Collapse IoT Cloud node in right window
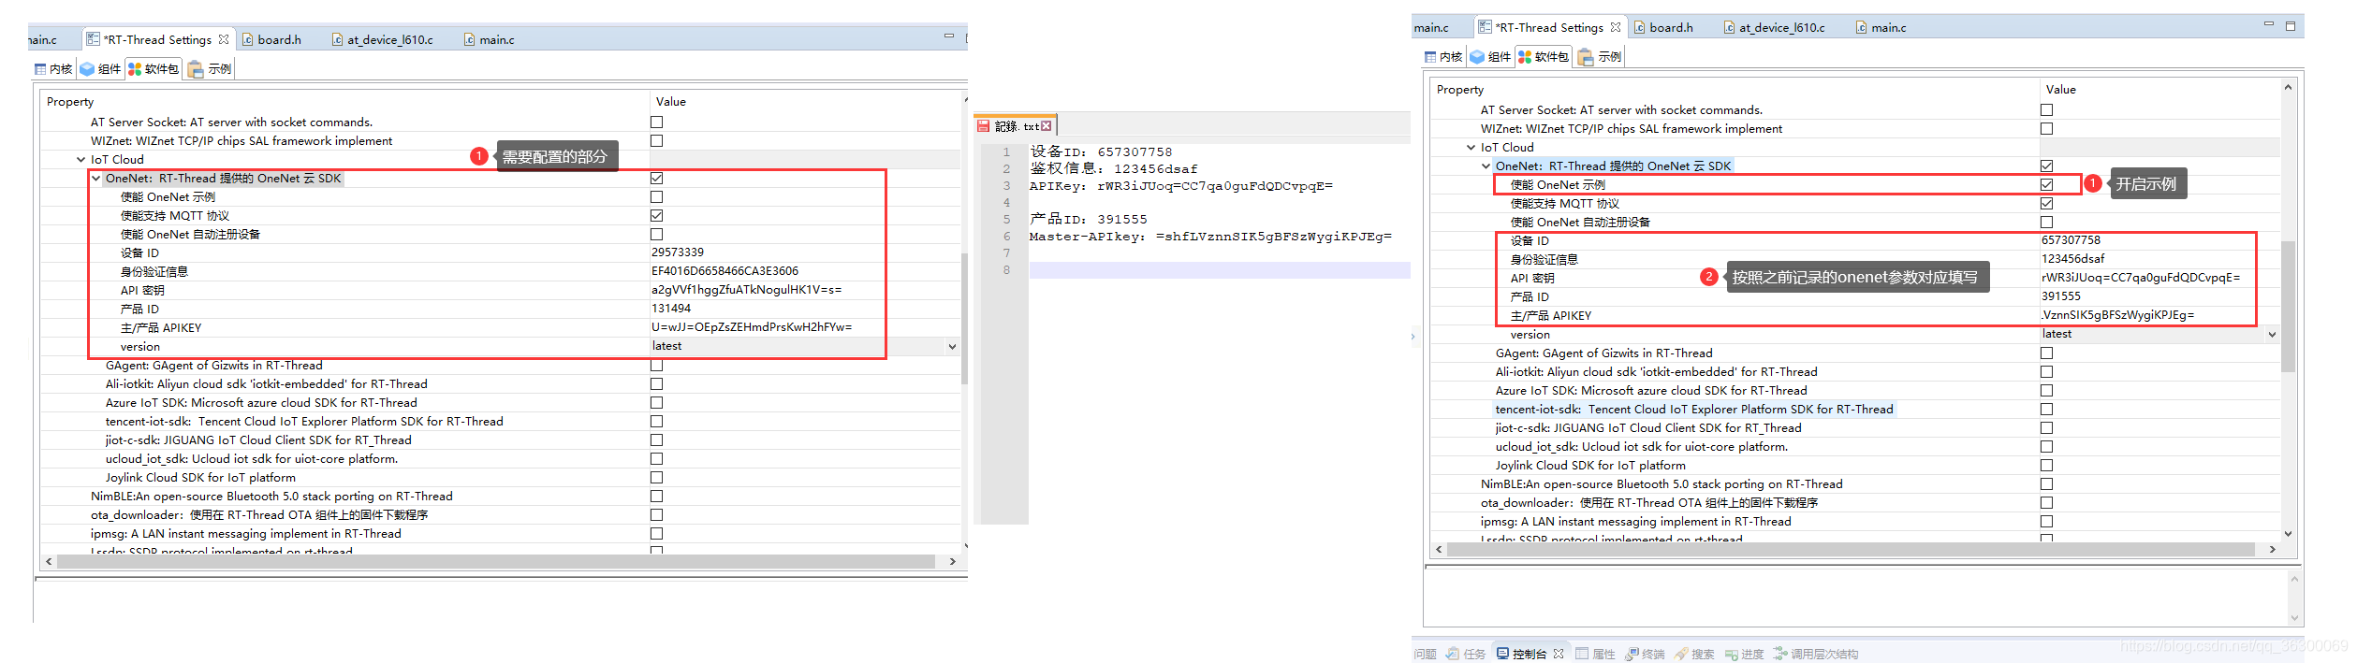 coord(1471,148)
